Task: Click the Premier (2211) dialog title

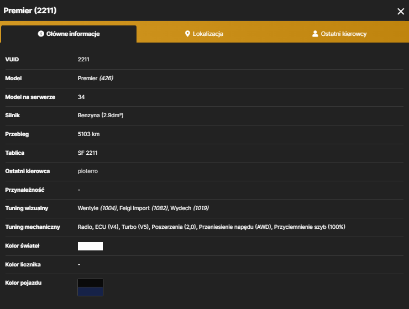Action: (30, 11)
